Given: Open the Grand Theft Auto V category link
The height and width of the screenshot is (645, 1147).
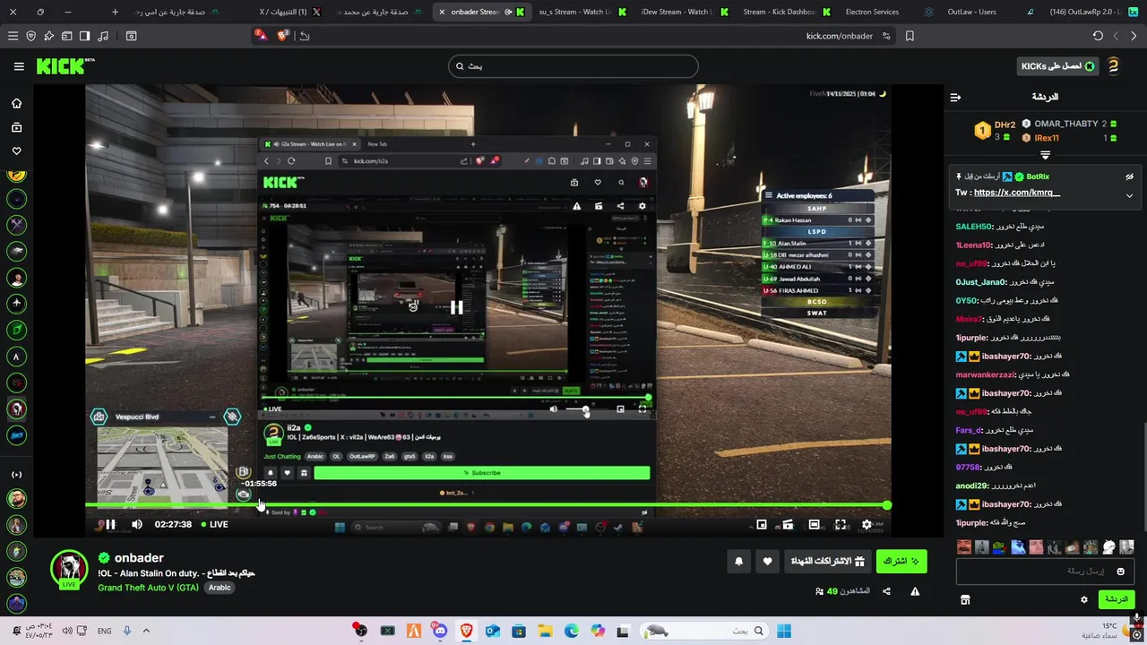Looking at the screenshot, I should pyautogui.click(x=149, y=588).
